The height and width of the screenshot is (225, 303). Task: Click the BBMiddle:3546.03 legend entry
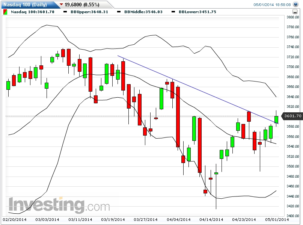coord(143,12)
